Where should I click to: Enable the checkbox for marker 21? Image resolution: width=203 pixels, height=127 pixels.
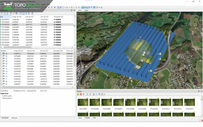coord(1,66)
